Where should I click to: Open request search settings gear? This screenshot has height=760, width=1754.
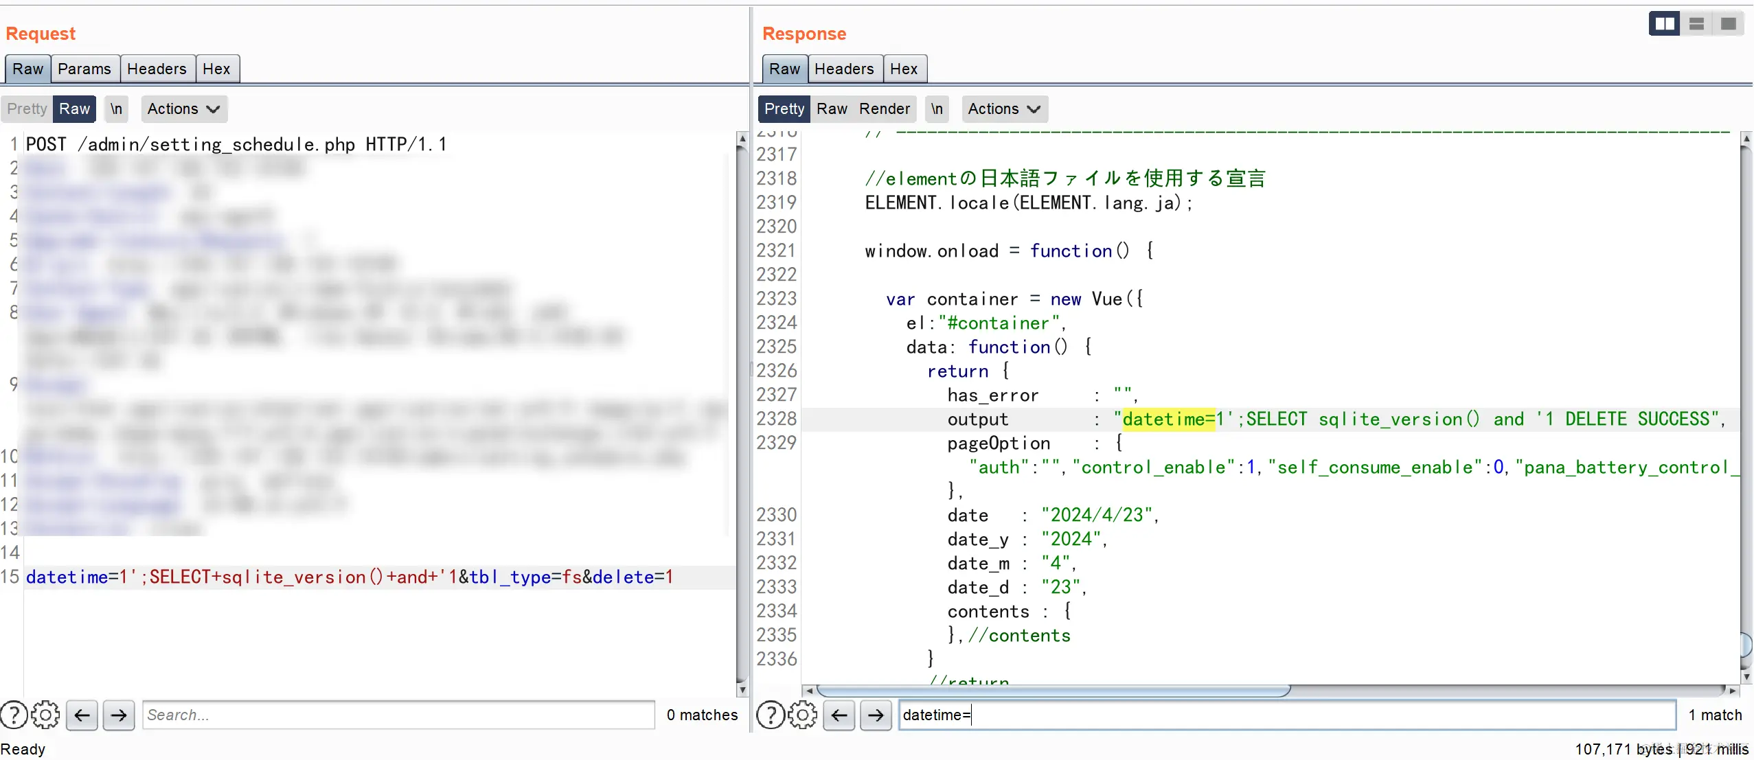click(45, 715)
